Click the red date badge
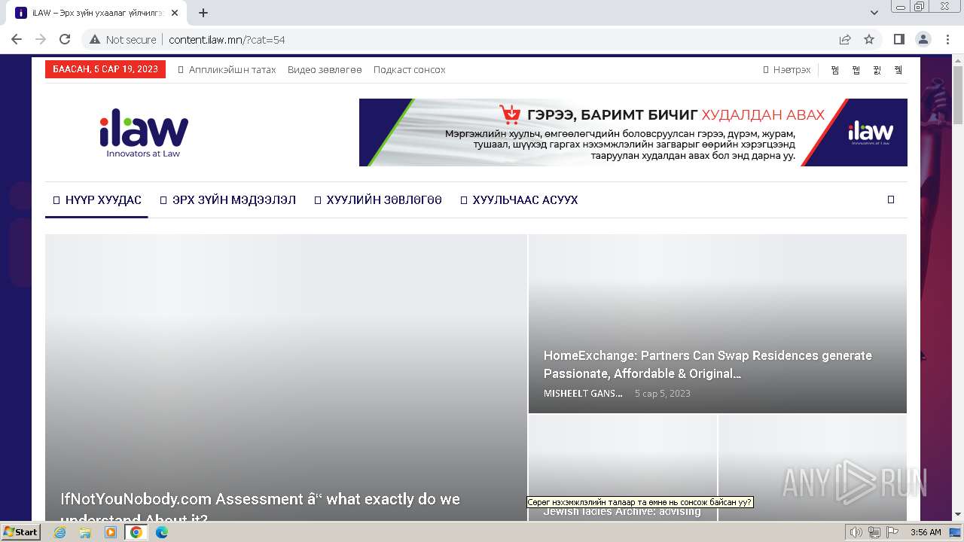 click(x=105, y=69)
